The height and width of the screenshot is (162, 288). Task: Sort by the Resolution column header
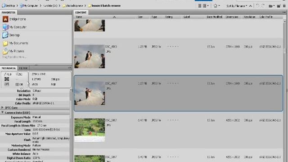[249, 17]
